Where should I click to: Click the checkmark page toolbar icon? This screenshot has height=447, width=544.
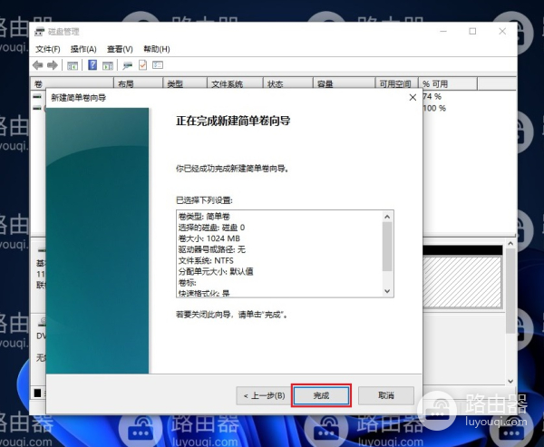pos(142,65)
